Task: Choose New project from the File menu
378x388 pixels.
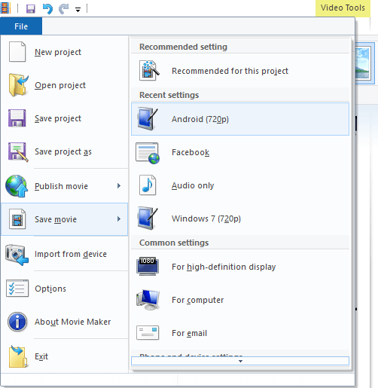Action: point(65,52)
